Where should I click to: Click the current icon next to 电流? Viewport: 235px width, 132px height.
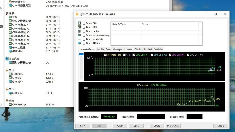tap(7, 89)
